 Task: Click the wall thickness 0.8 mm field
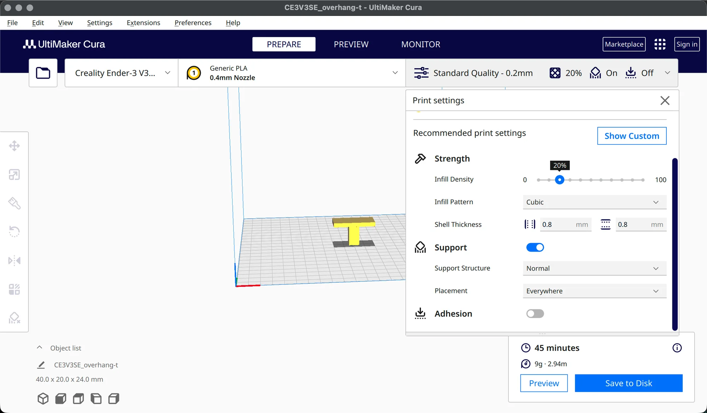pyautogui.click(x=566, y=224)
